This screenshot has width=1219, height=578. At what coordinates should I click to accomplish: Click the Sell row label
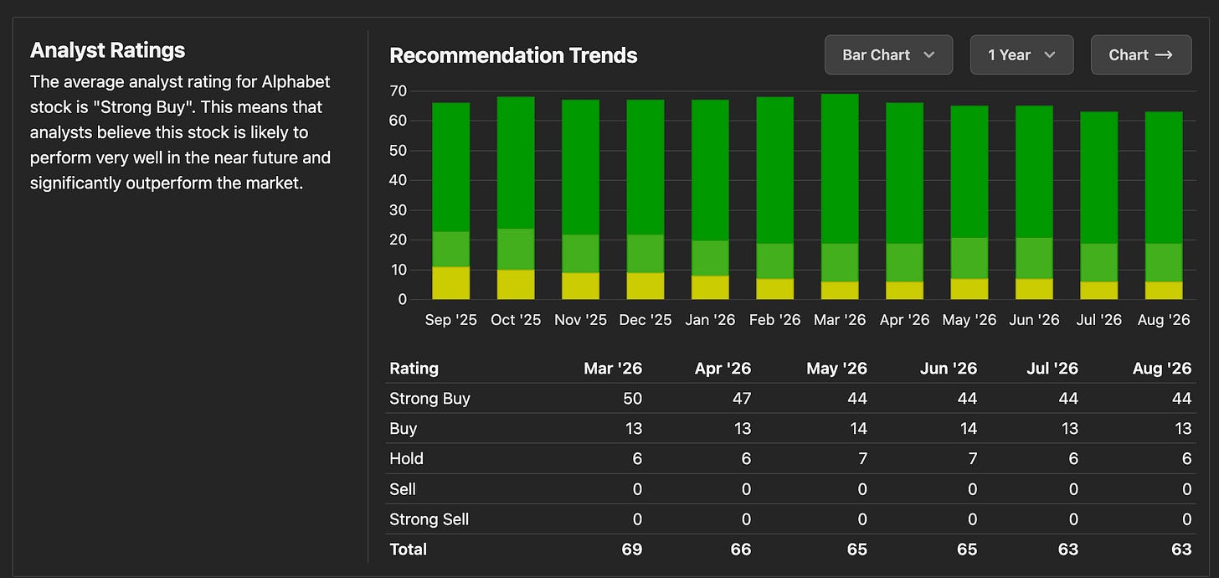403,489
